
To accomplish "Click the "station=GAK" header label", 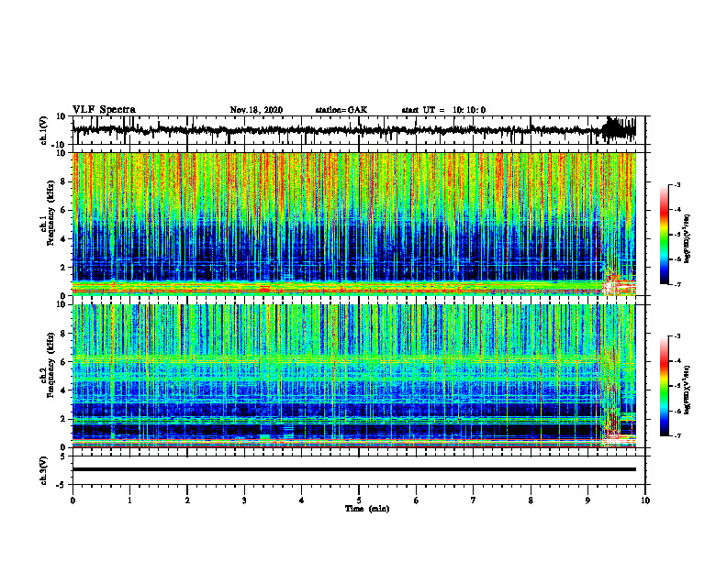I will pyautogui.click(x=341, y=110).
